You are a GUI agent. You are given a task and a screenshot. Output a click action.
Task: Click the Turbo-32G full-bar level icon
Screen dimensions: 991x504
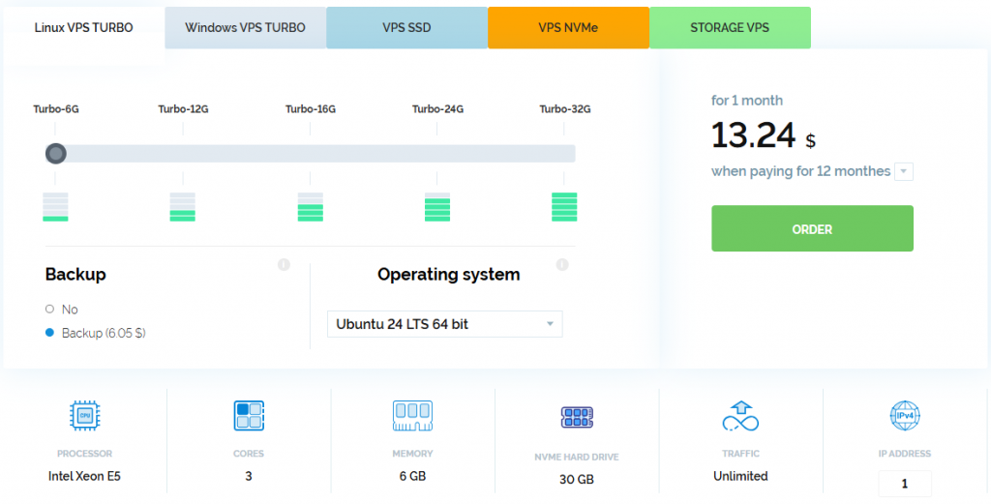click(564, 207)
